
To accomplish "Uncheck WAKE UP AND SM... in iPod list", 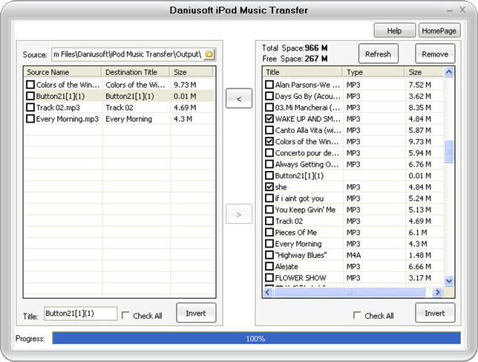I will [269, 119].
